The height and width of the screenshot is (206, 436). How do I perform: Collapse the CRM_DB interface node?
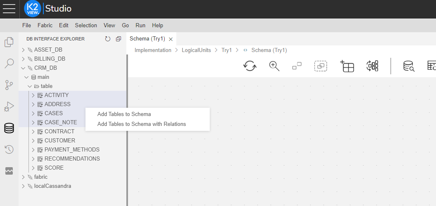click(x=24, y=68)
